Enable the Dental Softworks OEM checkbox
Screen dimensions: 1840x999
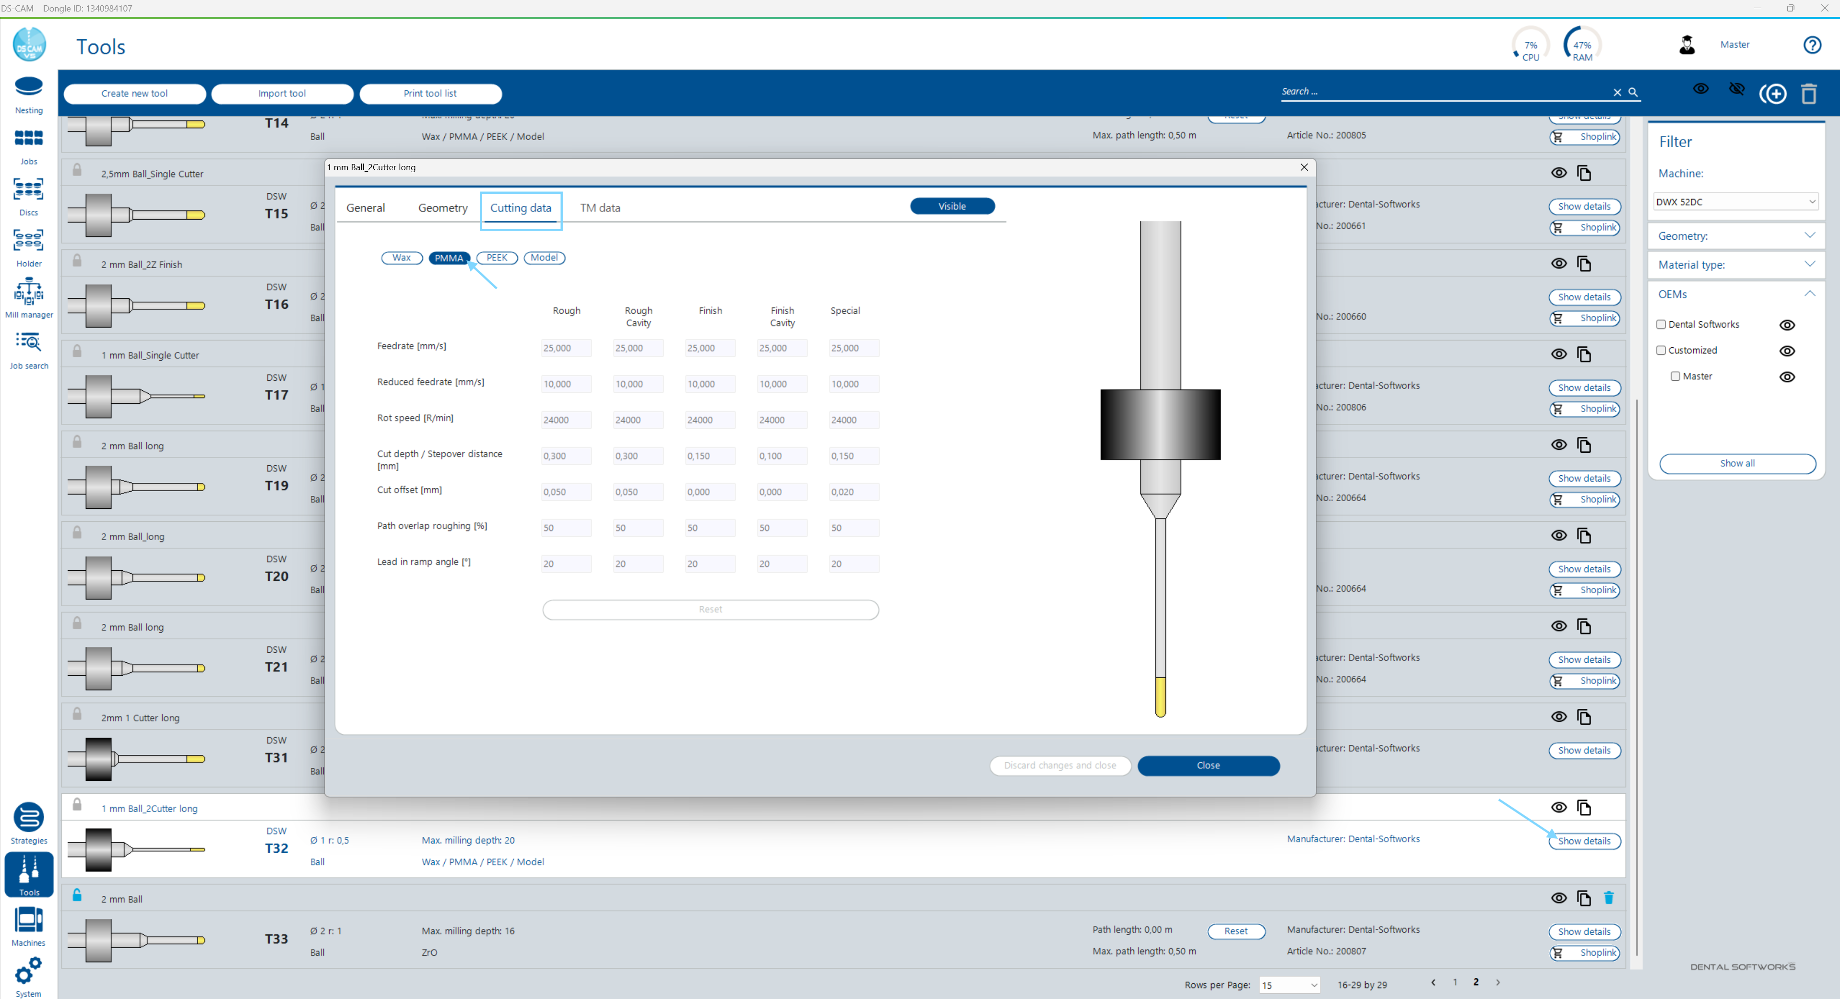1662,324
